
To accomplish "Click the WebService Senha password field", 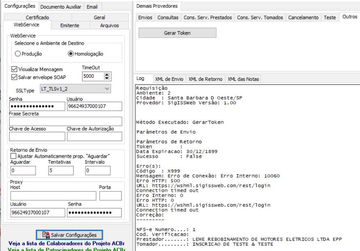I will pos(37,106).
